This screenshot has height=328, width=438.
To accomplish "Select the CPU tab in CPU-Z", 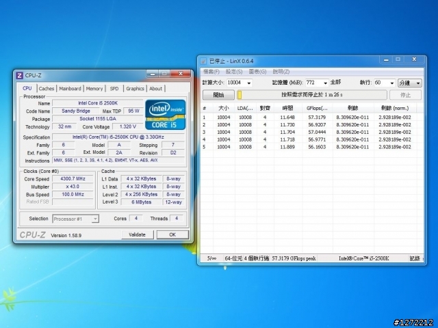I will 27,88.
